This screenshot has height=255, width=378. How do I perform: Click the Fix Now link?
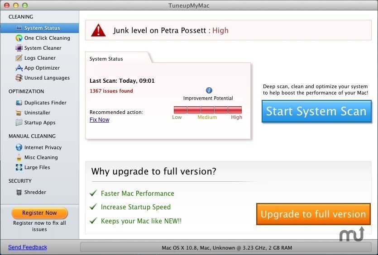coord(99,120)
